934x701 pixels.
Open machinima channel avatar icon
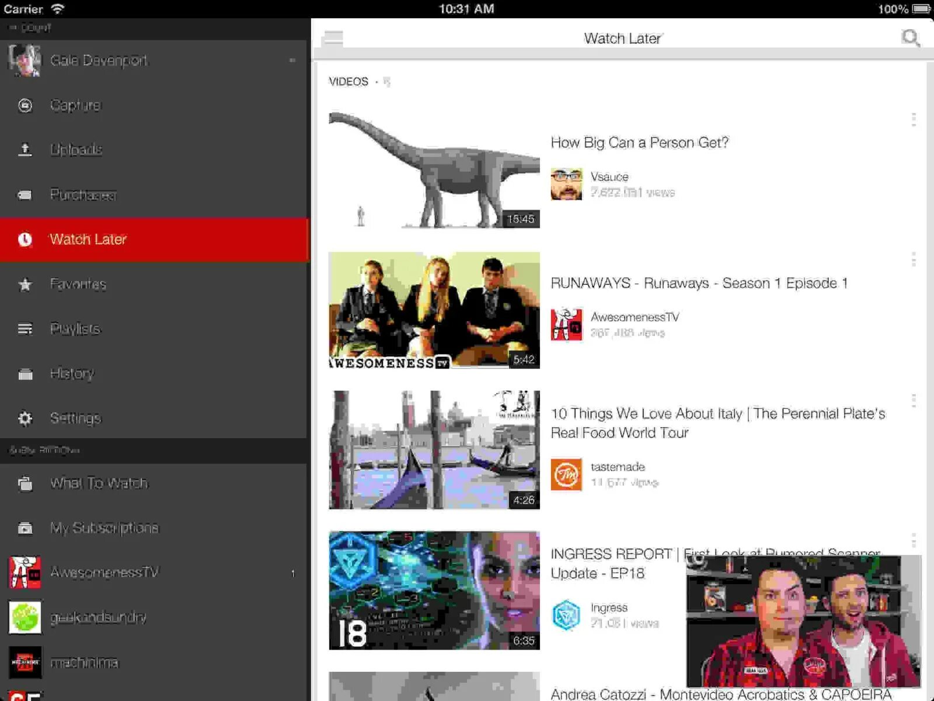click(25, 662)
